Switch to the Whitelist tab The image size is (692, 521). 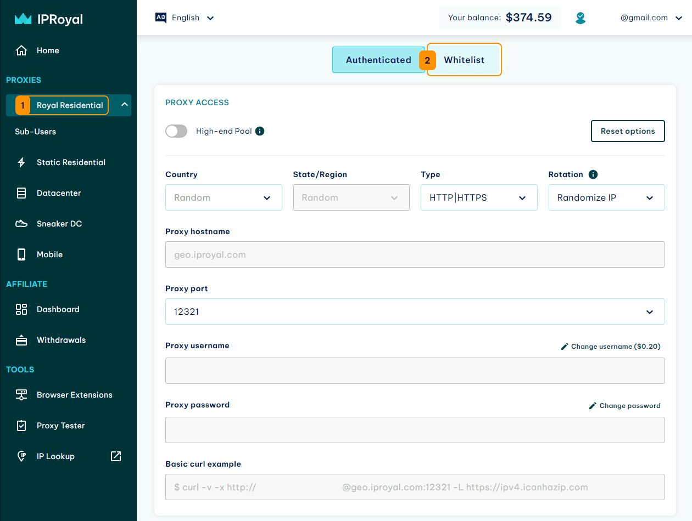[464, 60]
